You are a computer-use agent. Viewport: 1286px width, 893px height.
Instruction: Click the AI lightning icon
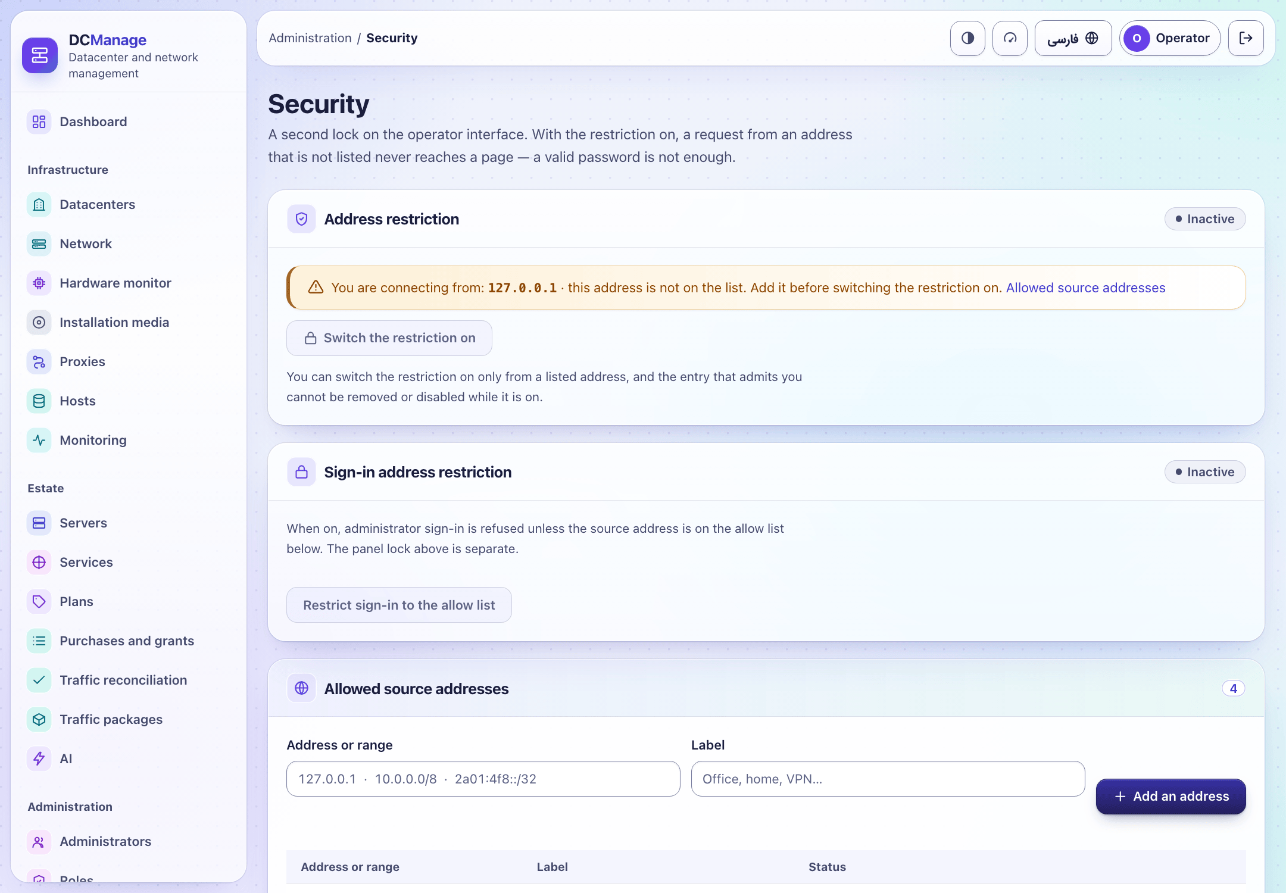pos(39,759)
